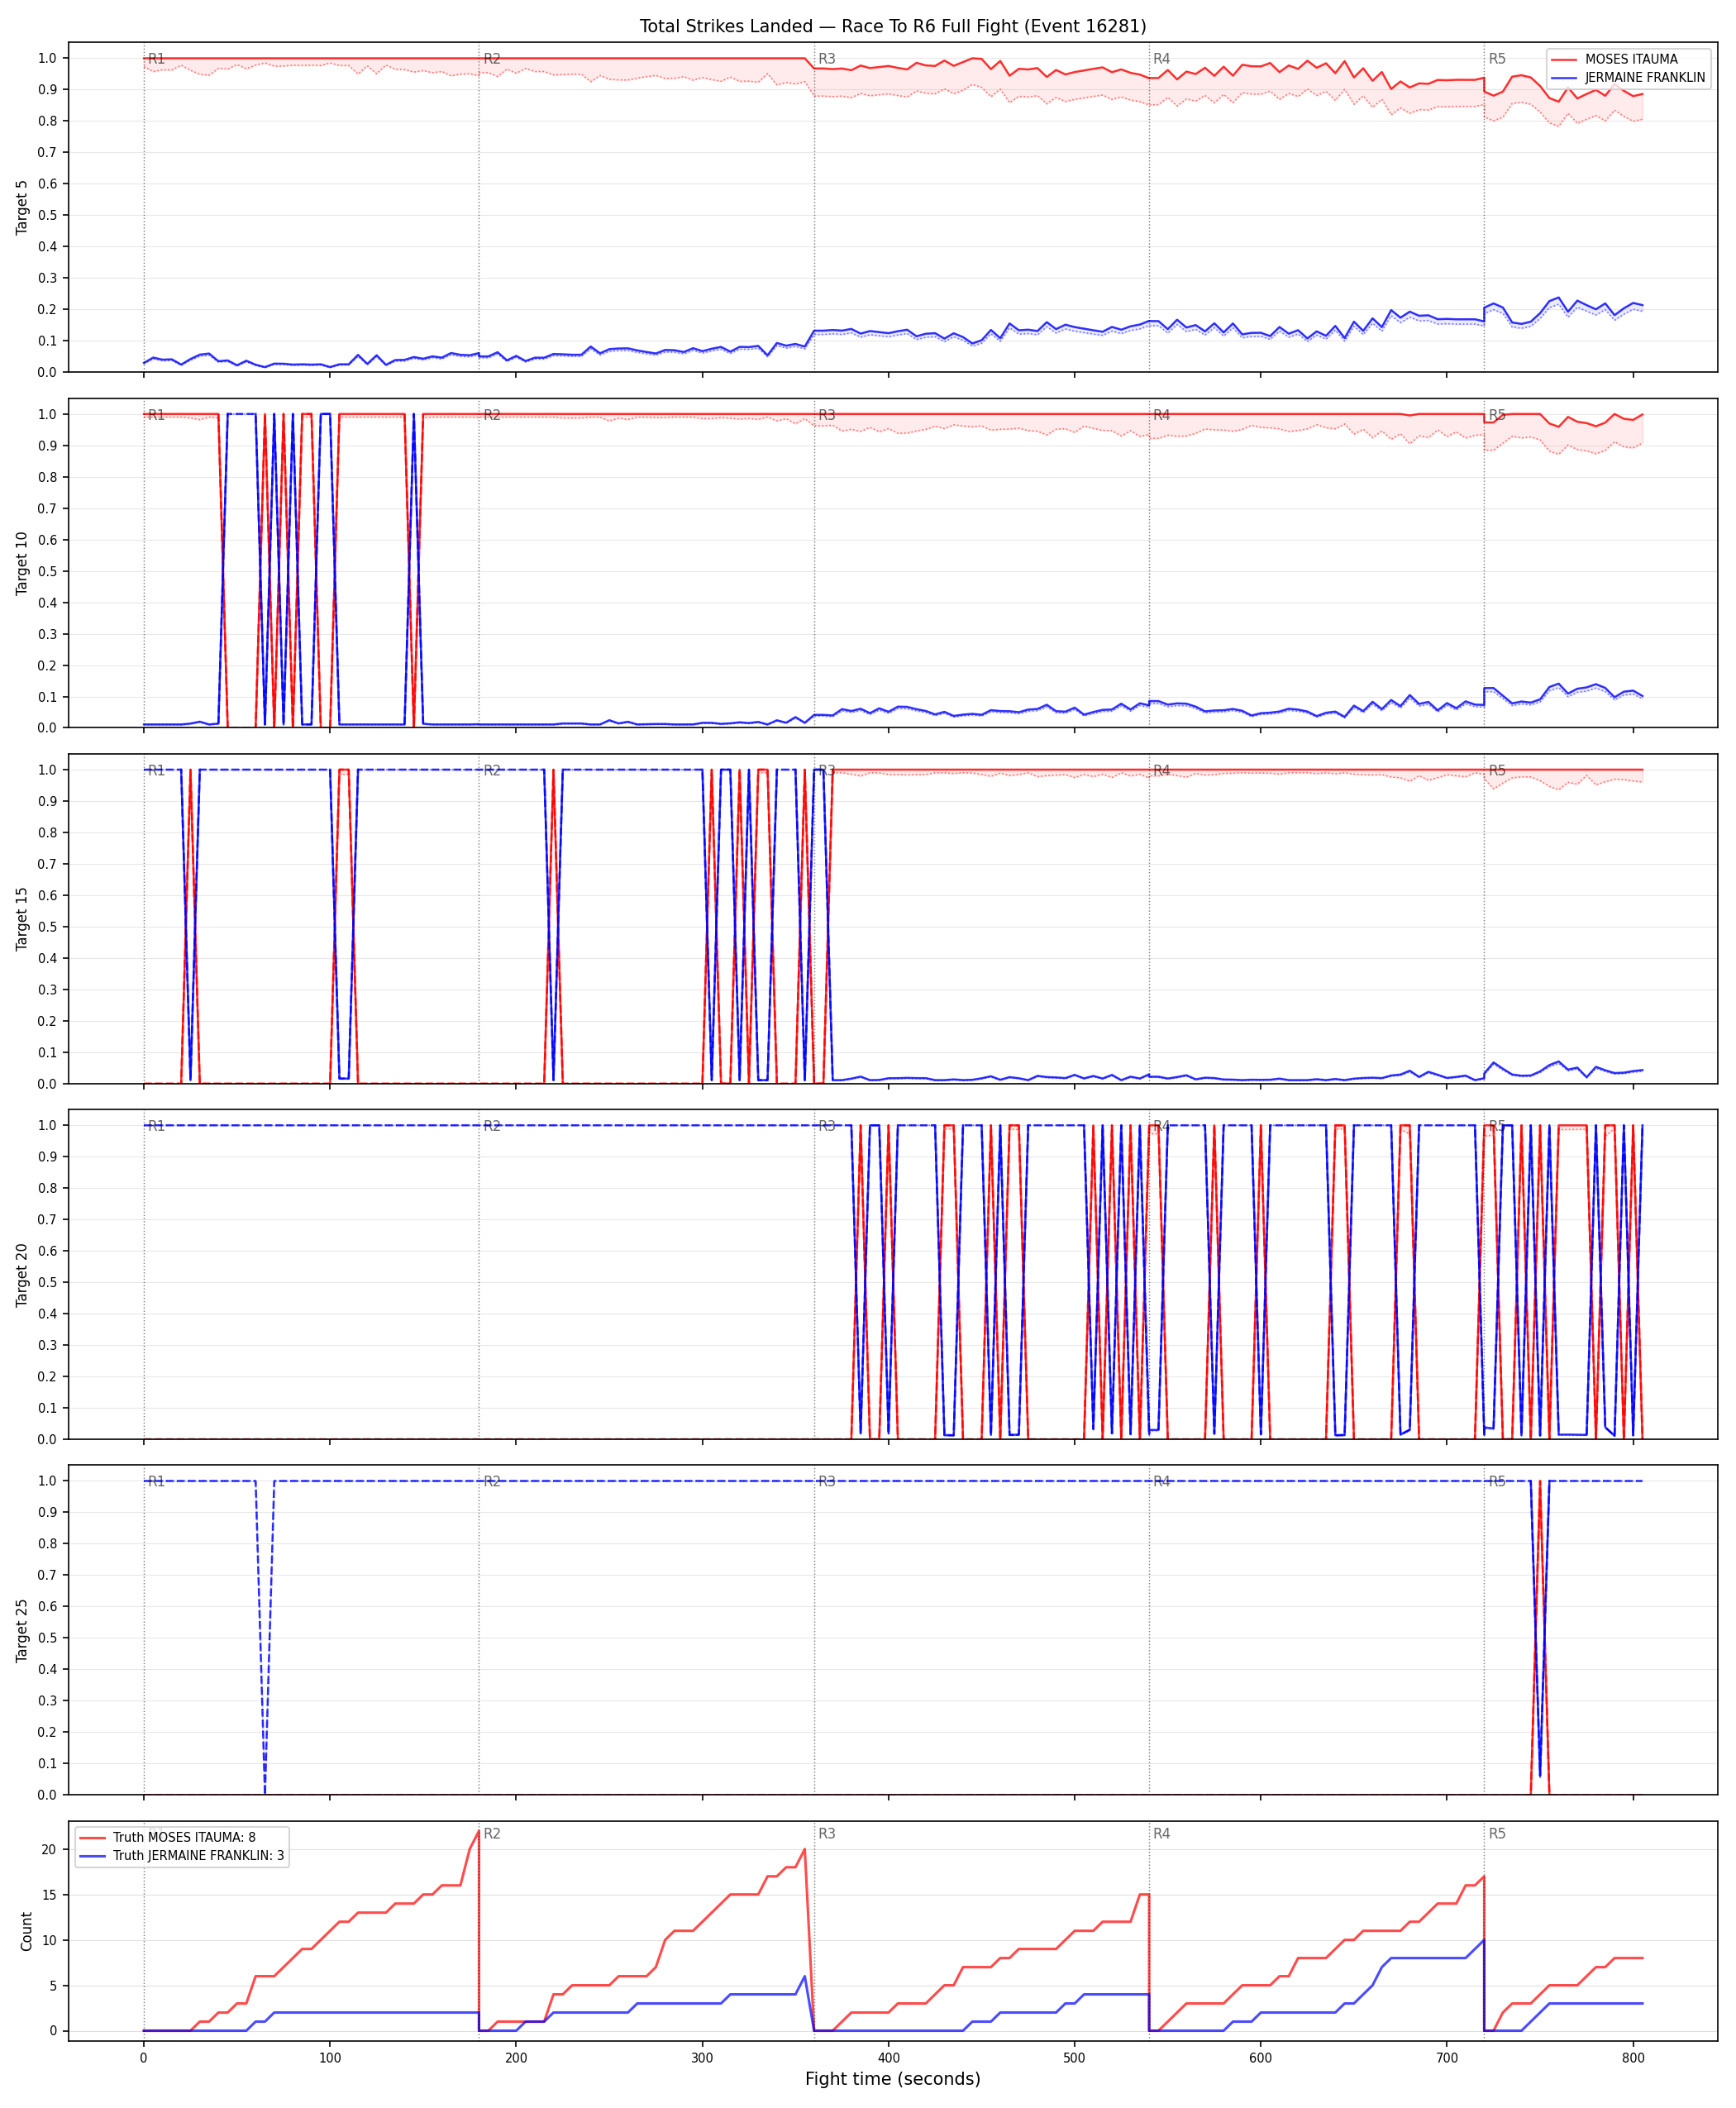Click the "0.8" tick on the Target 25 axis
The width and height of the screenshot is (1736, 2108).
[x=47, y=1544]
